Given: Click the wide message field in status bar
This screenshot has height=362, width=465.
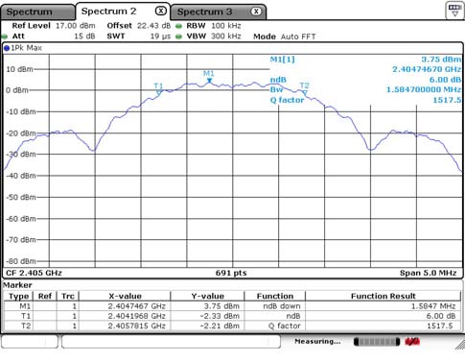Looking at the screenshot, I should 171,342.
